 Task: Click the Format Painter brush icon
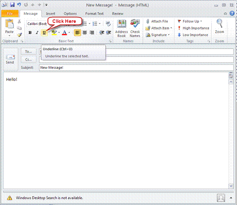tap(19, 35)
